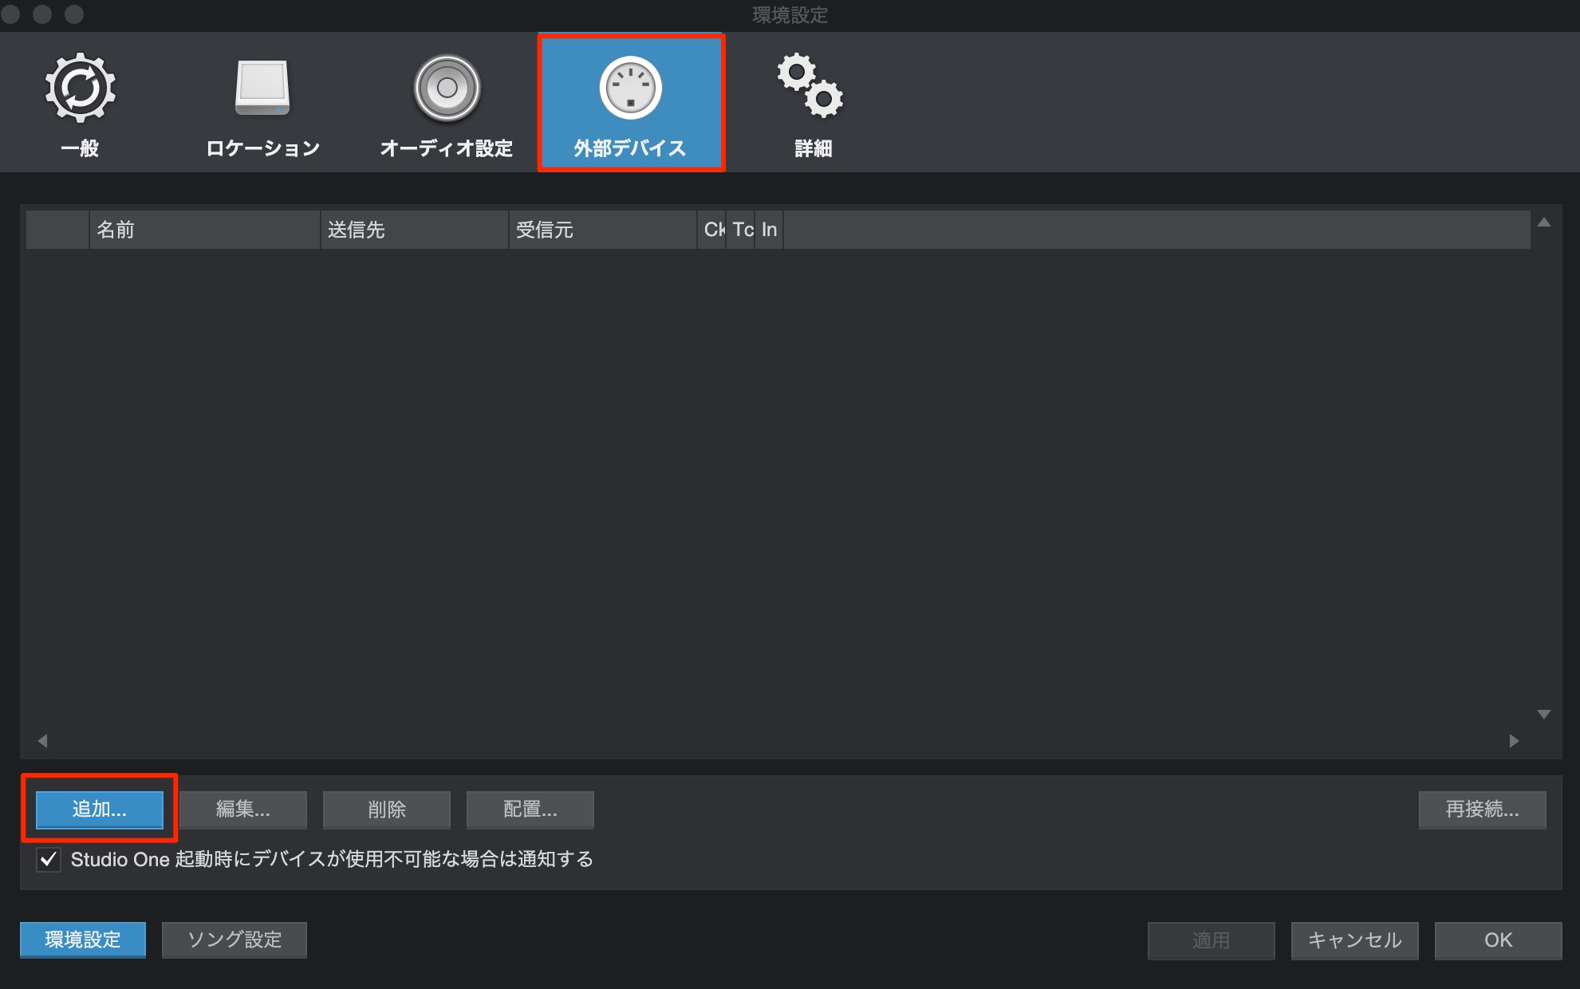Close the 環境設定 window
The height and width of the screenshot is (989, 1580).
10,14
